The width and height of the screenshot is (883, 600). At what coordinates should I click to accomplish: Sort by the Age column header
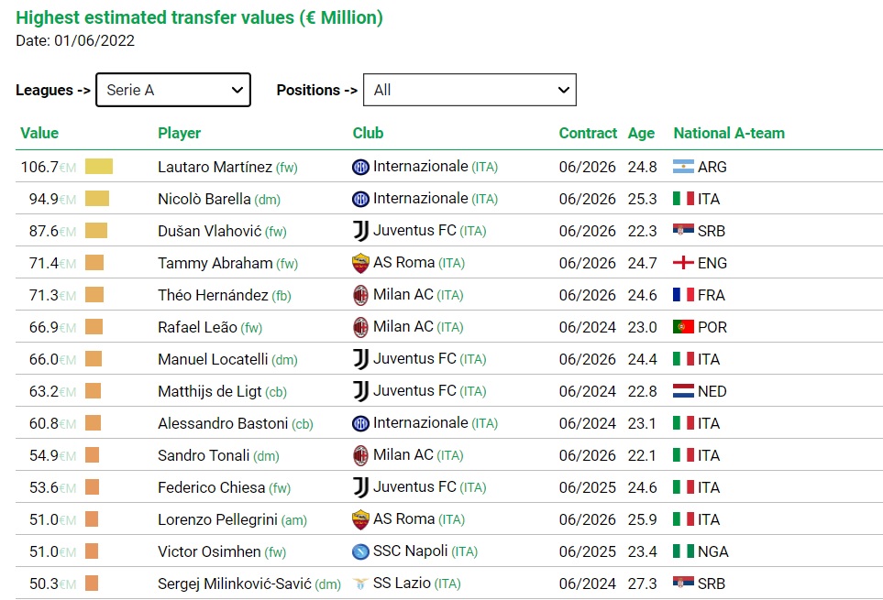[x=642, y=133]
